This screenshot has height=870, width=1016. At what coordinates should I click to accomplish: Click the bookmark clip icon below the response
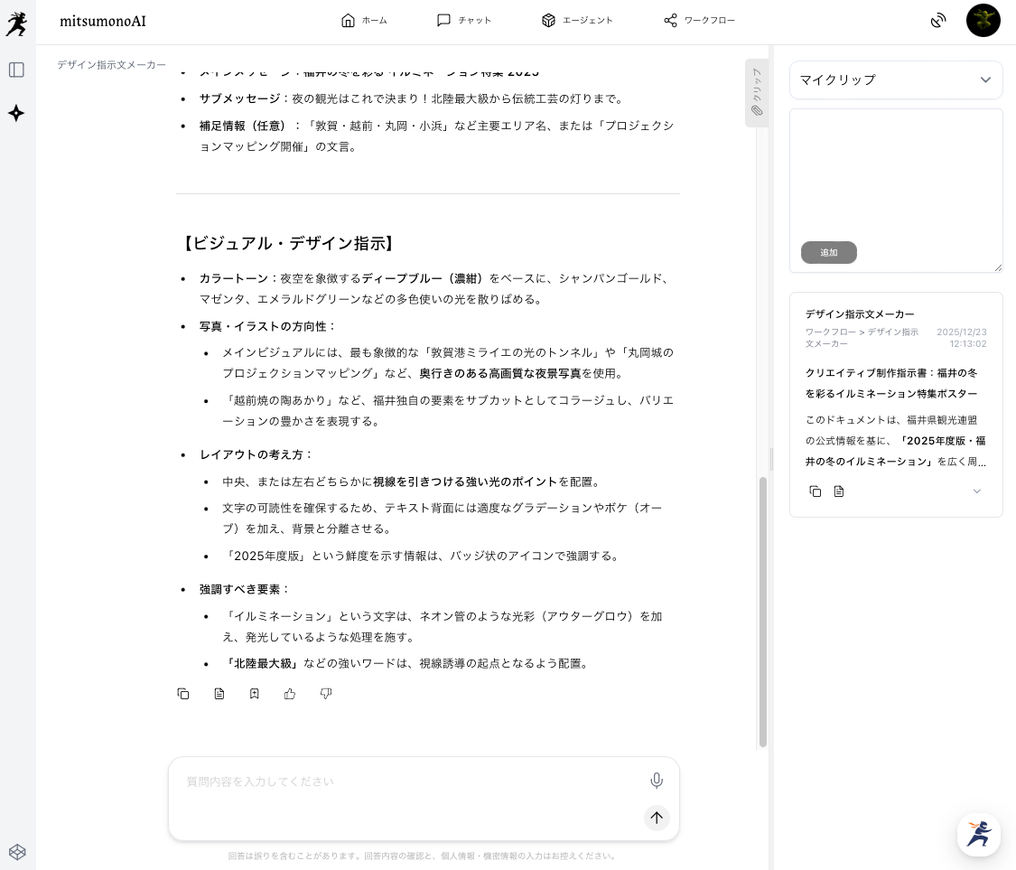coord(255,694)
